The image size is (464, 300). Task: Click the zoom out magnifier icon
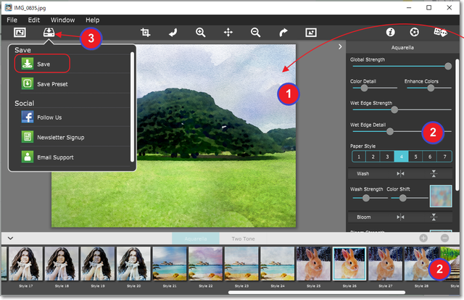[255, 33]
